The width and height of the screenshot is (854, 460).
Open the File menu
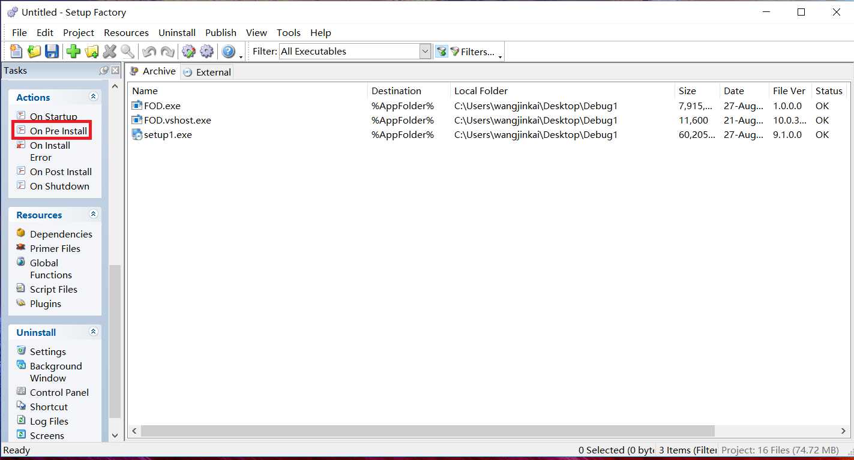(19, 32)
